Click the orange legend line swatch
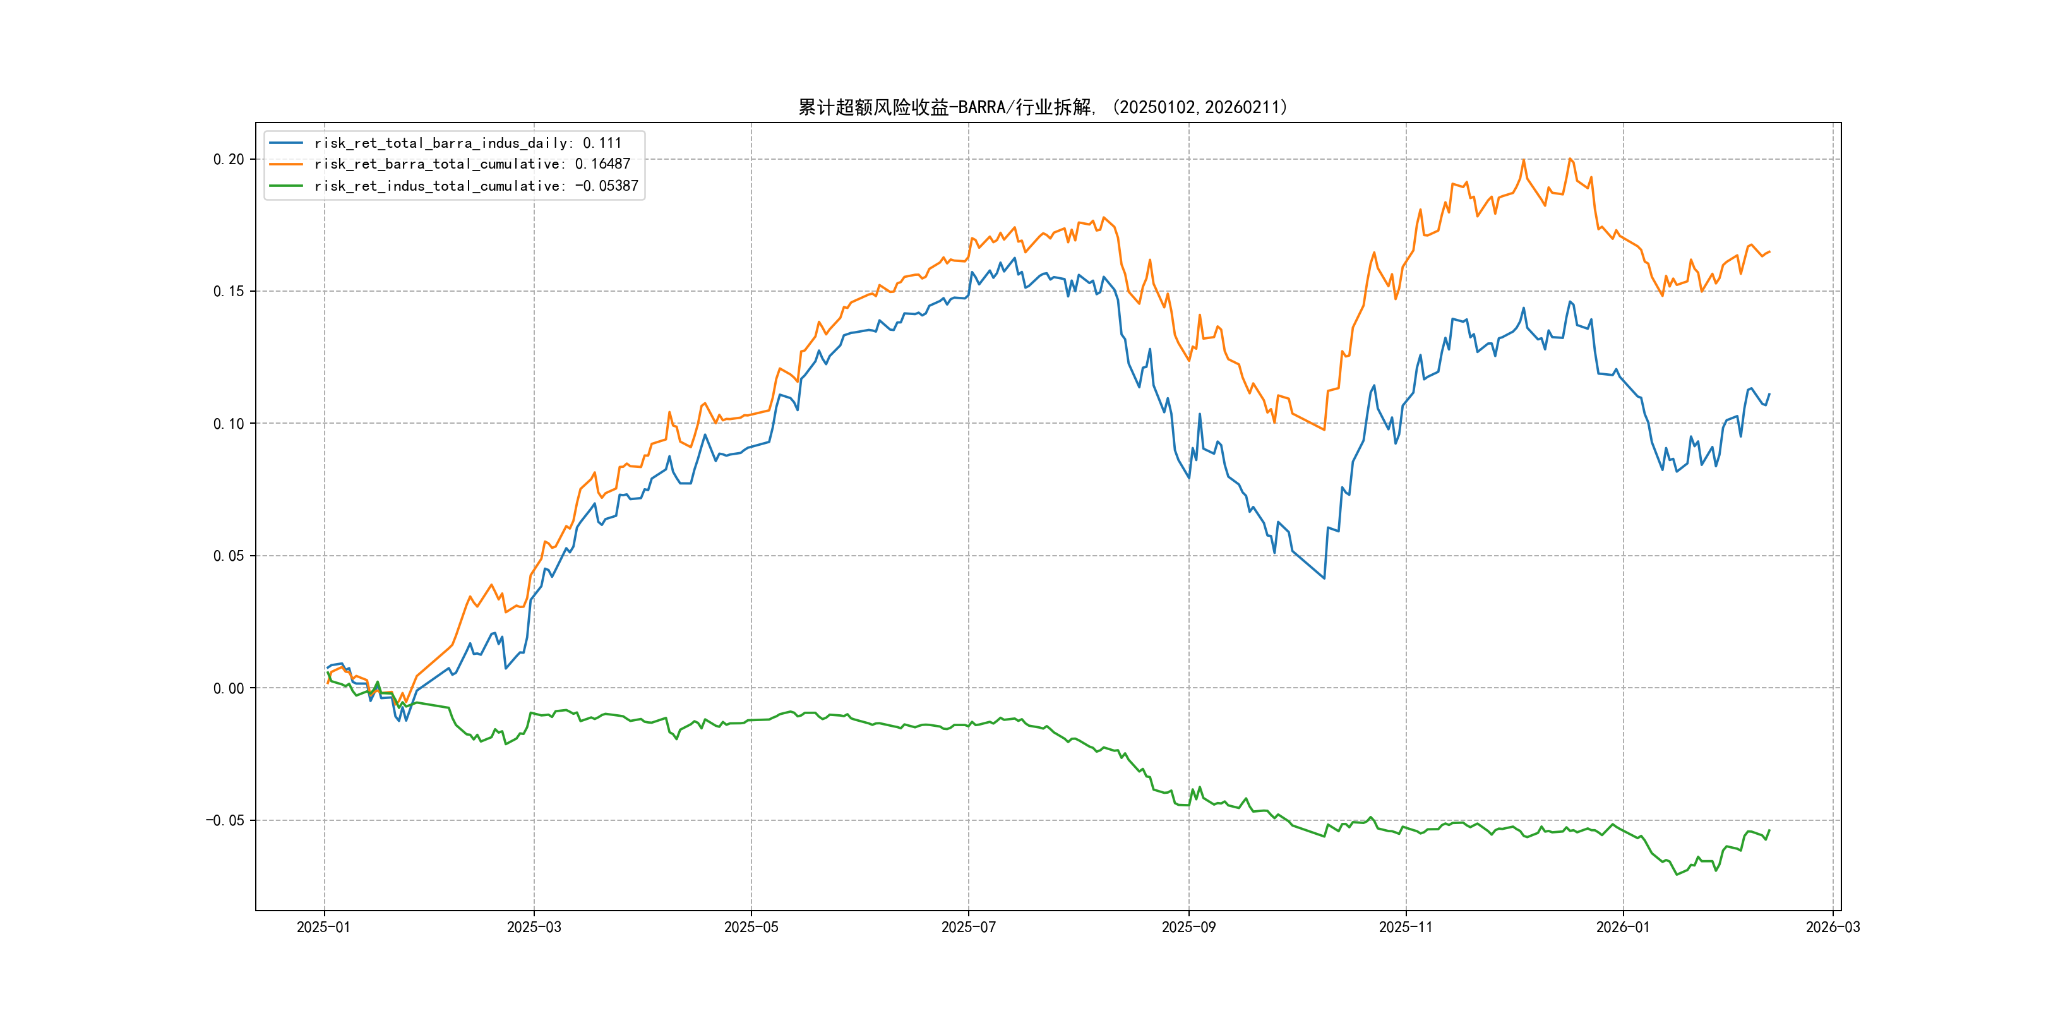This screenshot has height=1023, width=2046. [286, 164]
